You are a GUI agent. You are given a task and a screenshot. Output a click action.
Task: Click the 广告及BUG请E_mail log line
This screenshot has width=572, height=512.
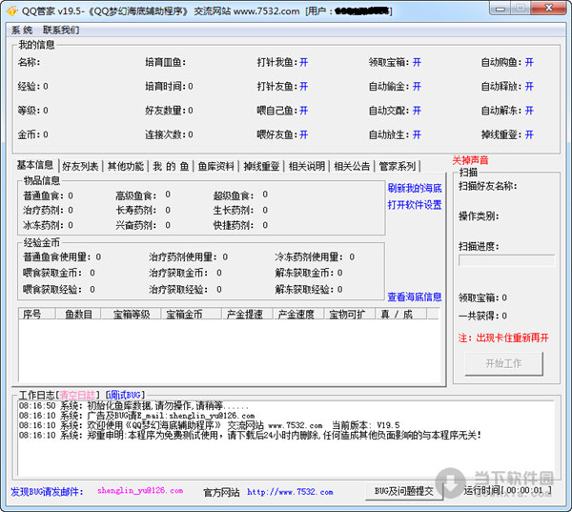coord(136,416)
